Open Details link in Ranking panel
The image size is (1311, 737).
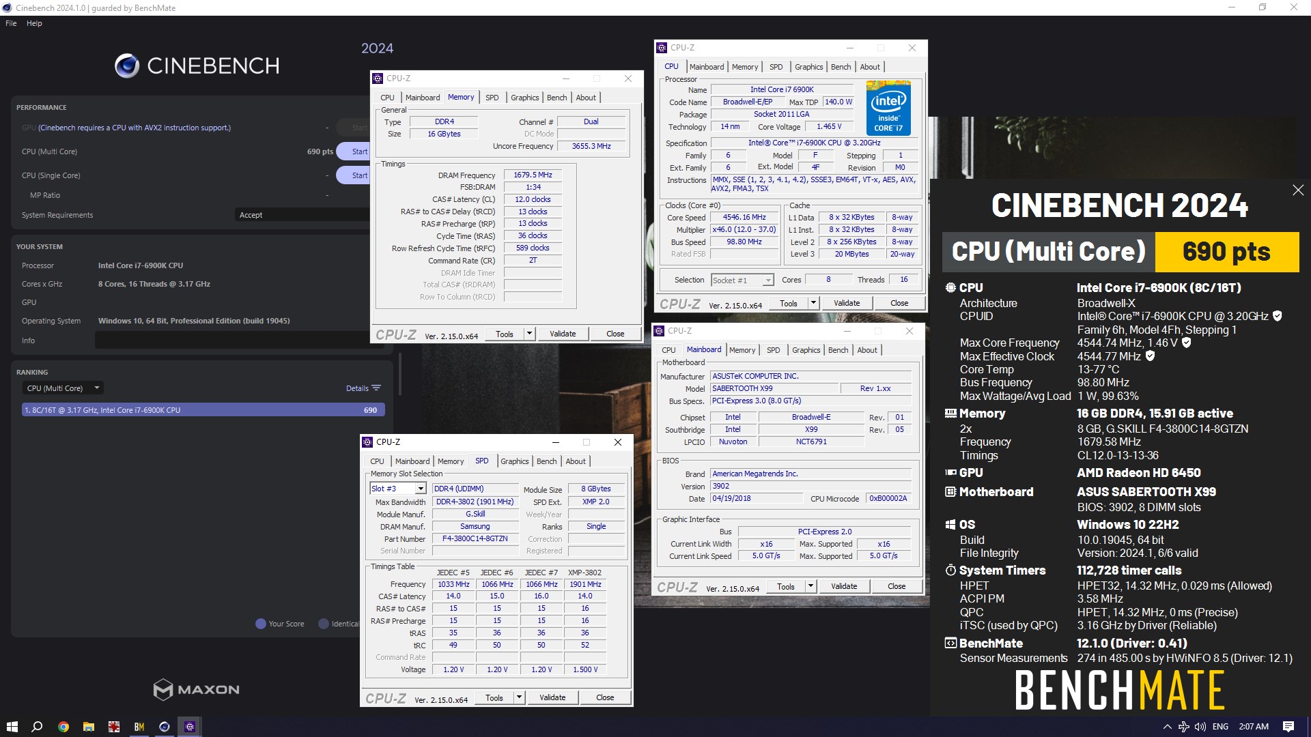click(357, 388)
